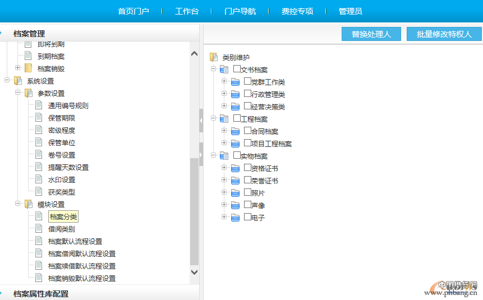
Task: Click the 密级程度 document icon
Action: pos(39,130)
